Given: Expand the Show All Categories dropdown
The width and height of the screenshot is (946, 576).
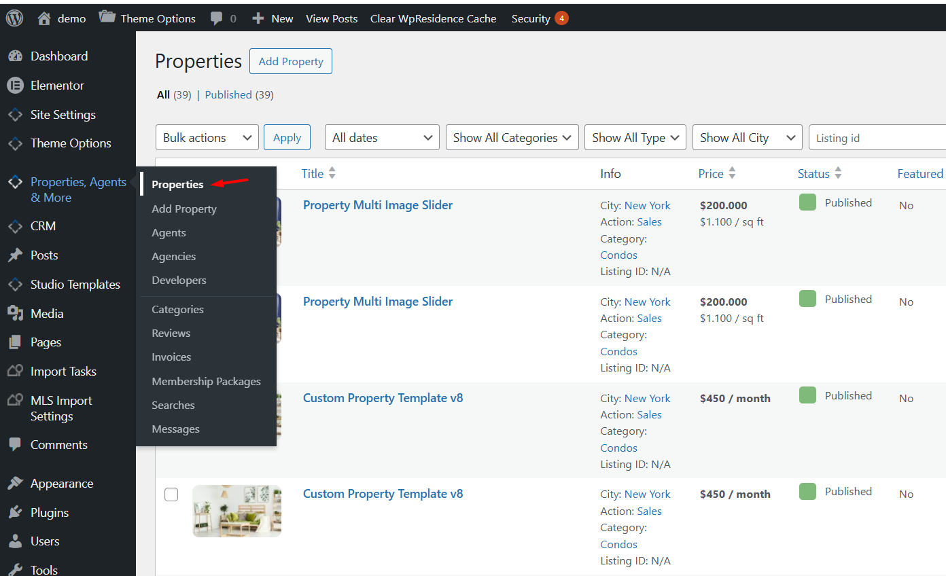Looking at the screenshot, I should pos(512,138).
